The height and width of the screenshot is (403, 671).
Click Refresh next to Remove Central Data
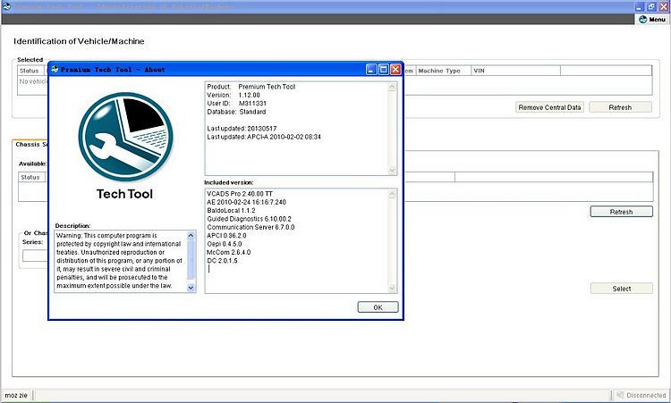[x=620, y=107]
